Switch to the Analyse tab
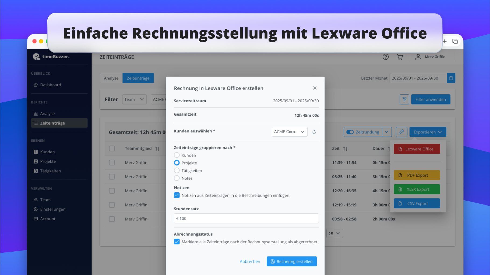The height and width of the screenshot is (275, 490). pyautogui.click(x=111, y=78)
